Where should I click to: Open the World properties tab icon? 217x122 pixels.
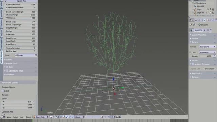(204, 20)
